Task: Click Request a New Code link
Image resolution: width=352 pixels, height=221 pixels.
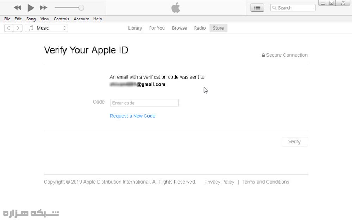Action: [x=132, y=116]
